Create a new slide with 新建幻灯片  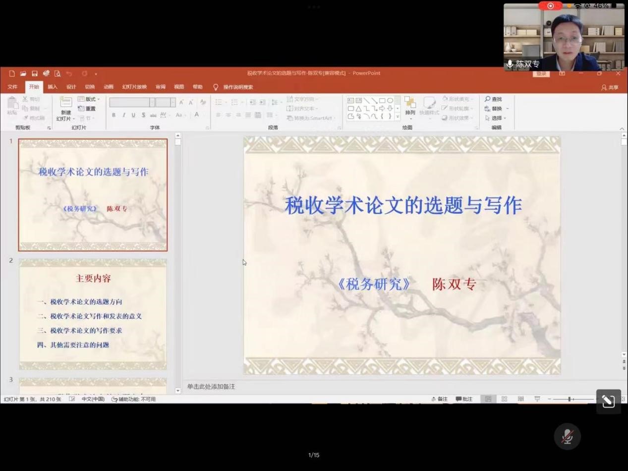pyautogui.click(x=65, y=109)
